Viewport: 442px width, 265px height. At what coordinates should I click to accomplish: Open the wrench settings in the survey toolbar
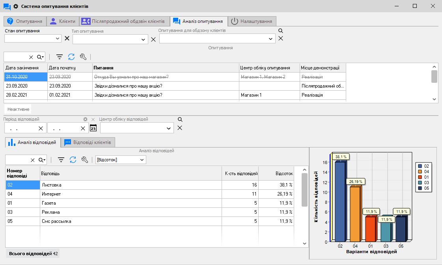pyautogui.click(x=83, y=57)
